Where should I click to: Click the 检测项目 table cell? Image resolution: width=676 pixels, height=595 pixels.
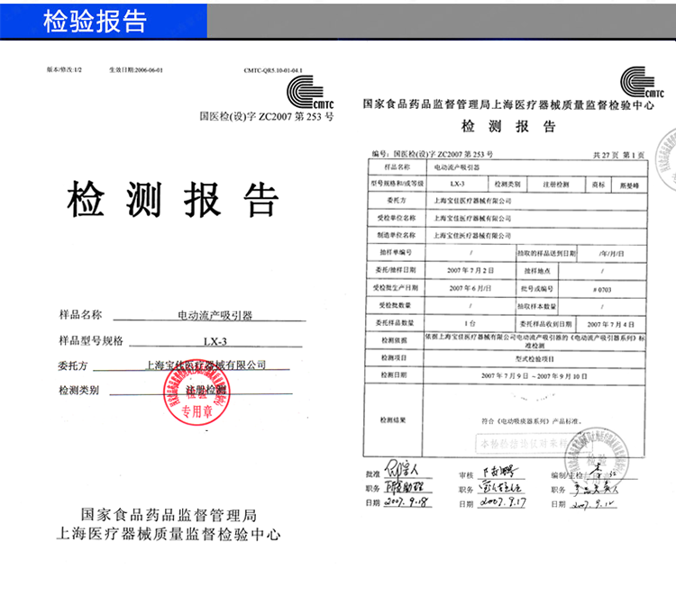point(394,357)
